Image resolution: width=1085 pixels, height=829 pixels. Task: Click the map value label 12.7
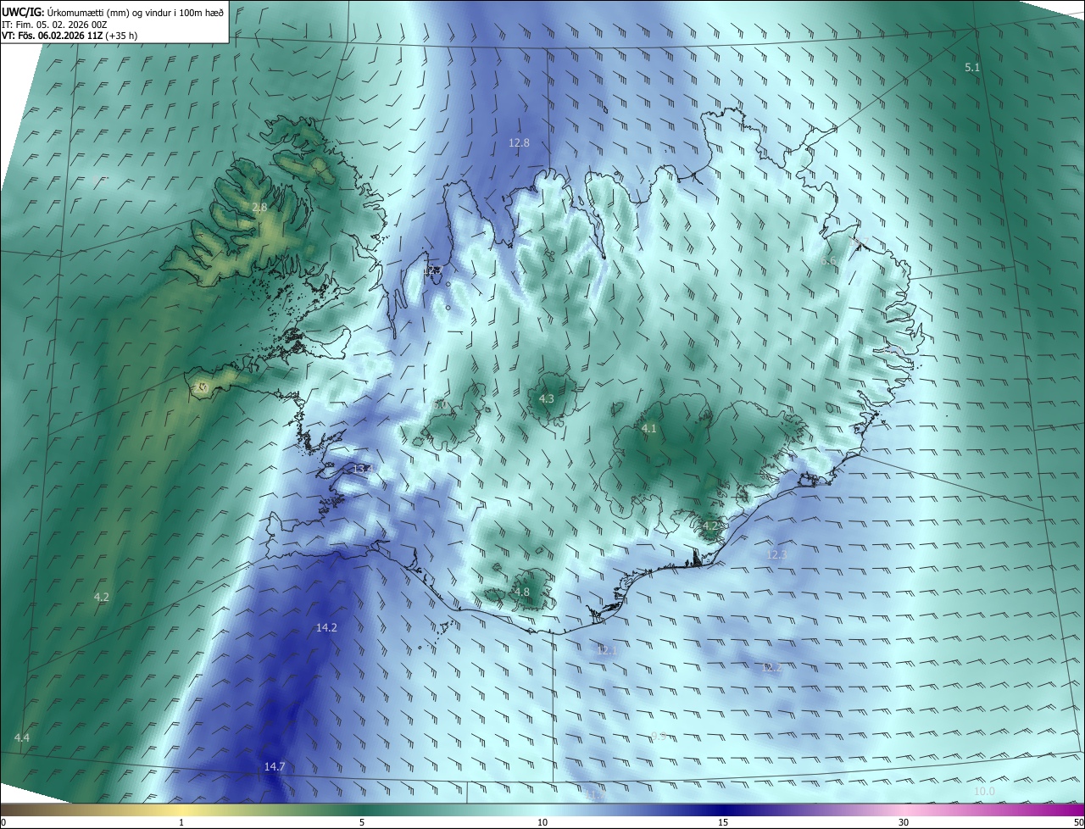pos(433,270)
